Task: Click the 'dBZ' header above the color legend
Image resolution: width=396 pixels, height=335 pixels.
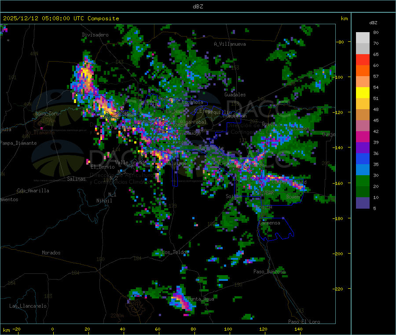Action: (x=373, y=23)
